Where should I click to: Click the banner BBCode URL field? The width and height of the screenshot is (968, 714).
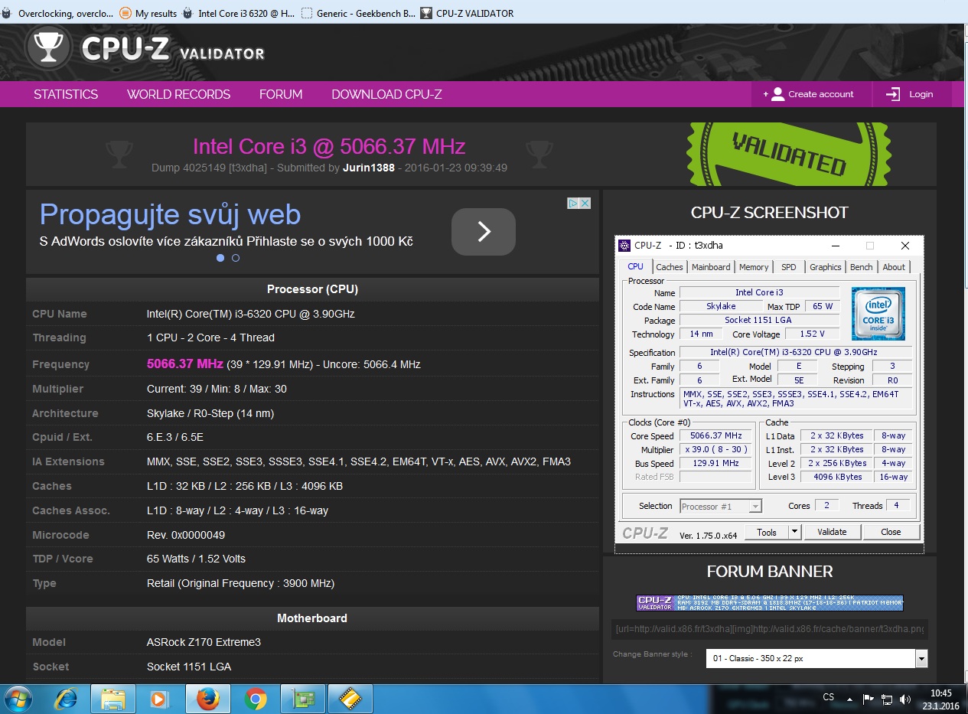point(770,629)
